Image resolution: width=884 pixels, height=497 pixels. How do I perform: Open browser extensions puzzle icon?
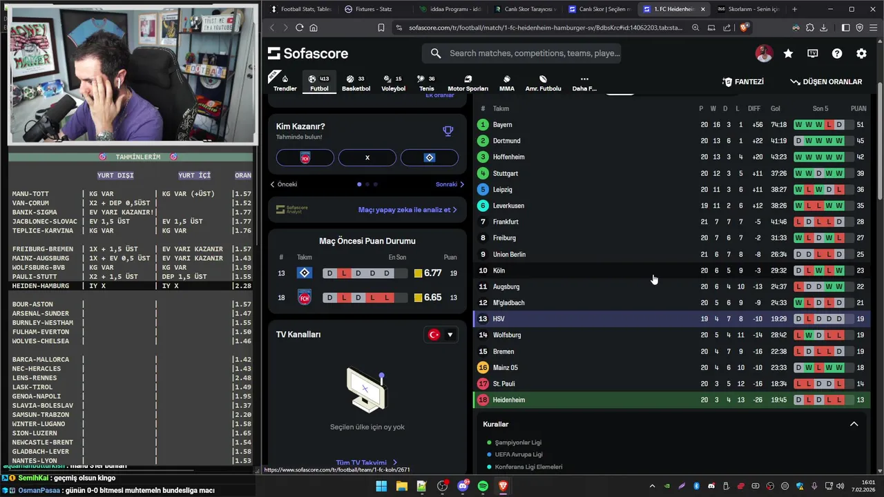(809, 28)
